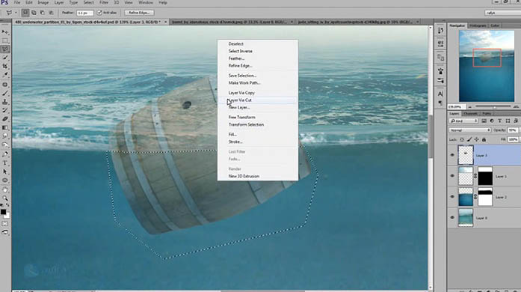Open the Normal blend mode dropdown

(x=470, y=130)
